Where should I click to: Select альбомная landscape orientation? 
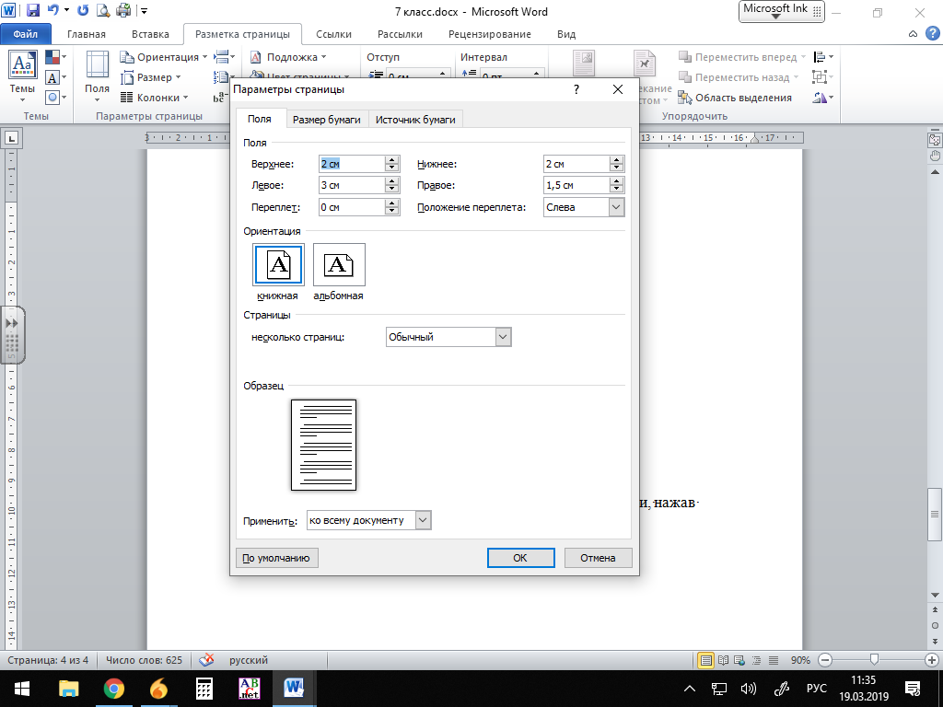tap(339, 265)
